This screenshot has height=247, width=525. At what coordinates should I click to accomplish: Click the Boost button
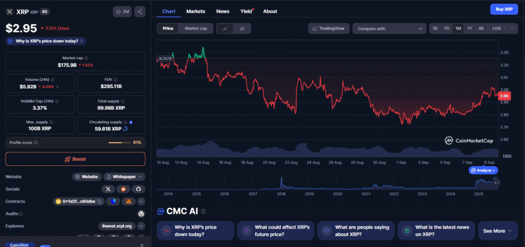click(x=75, y=159)
